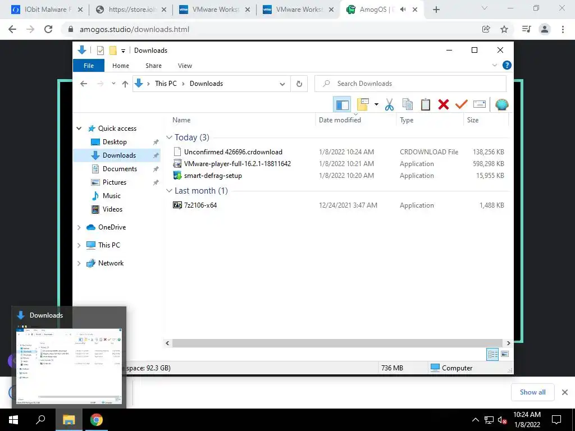Open a new Chrome tab

click(436, 10)
